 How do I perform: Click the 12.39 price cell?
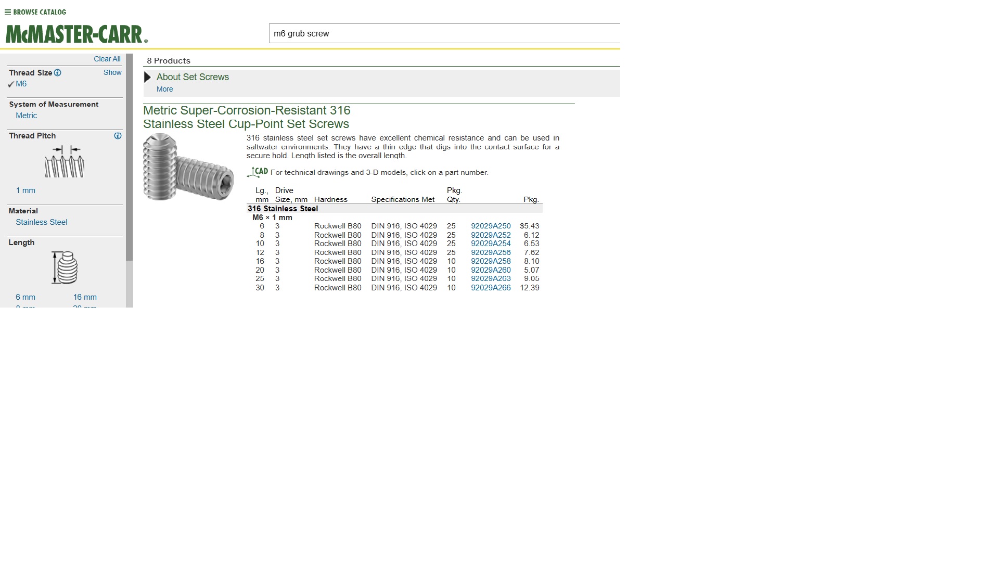pyautogui.click(x=530, y=287)
